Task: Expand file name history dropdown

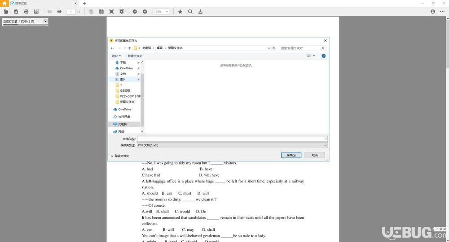Action: click(326, 139)
